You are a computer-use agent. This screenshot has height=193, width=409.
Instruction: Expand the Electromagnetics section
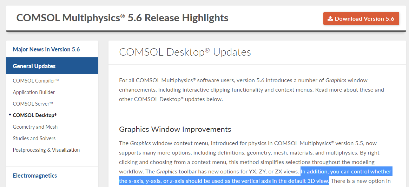[x=35, y=176]
